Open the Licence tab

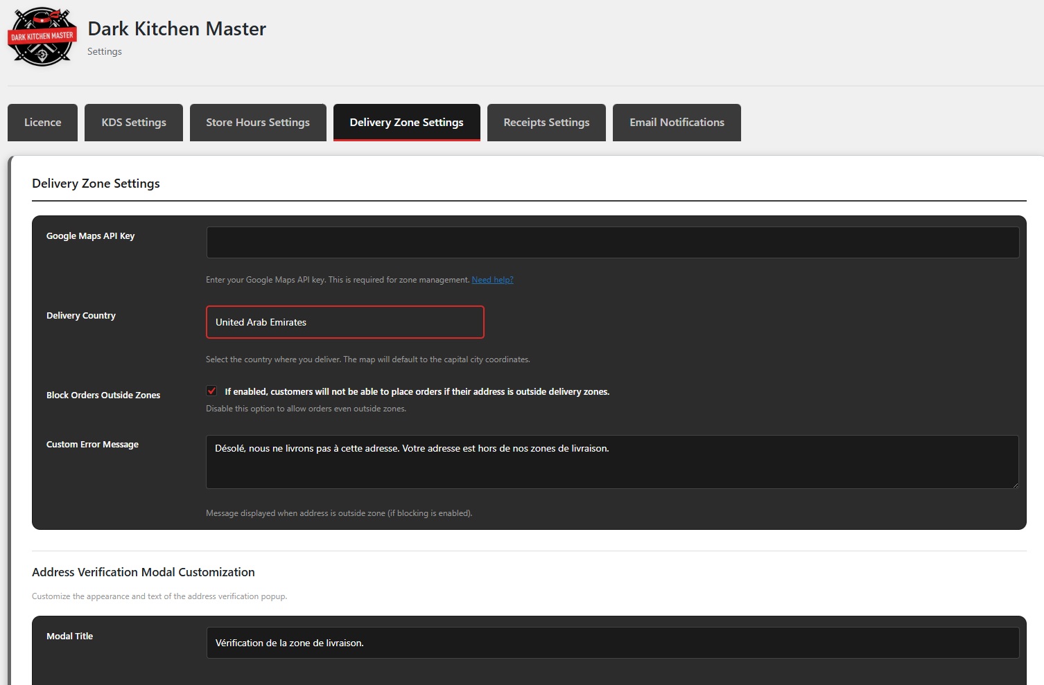[42, 123]
